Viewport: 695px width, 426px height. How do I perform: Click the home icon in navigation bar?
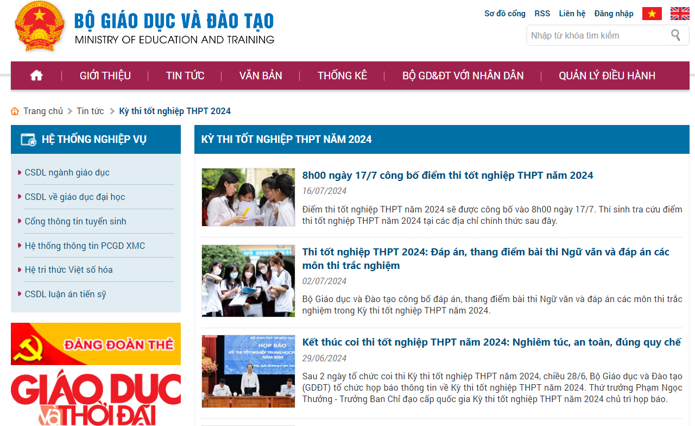click(x=36, y=76)
